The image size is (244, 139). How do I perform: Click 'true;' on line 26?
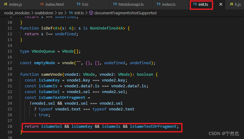pyautogui.click(x=45, y=115)
